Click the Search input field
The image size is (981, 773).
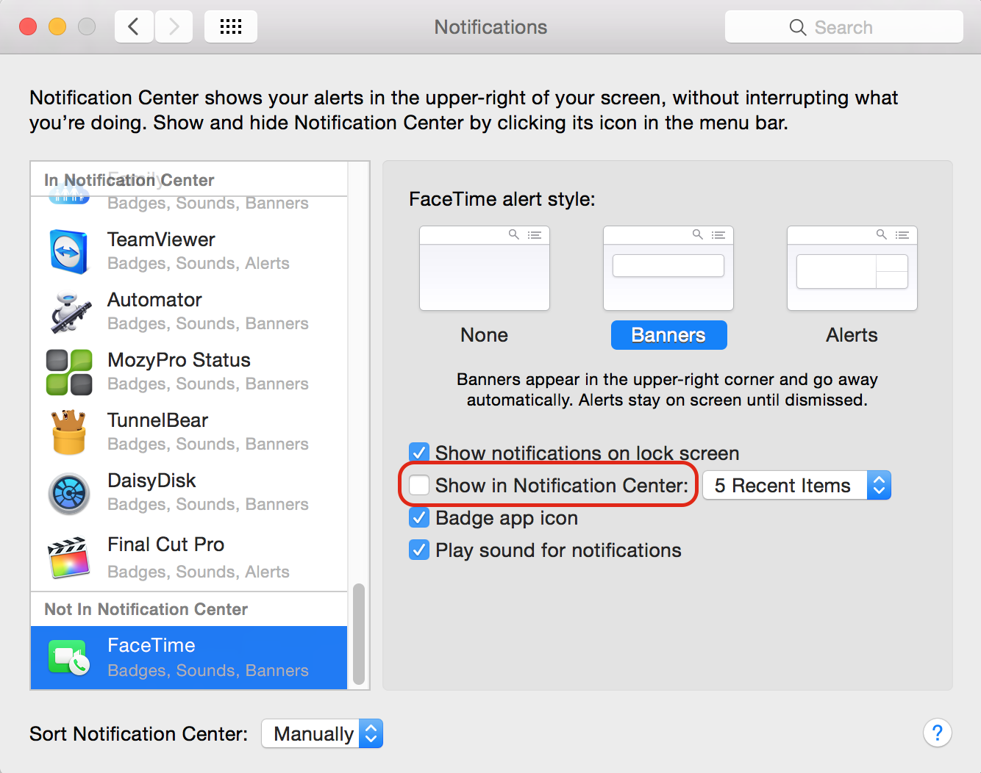[844, 27]
